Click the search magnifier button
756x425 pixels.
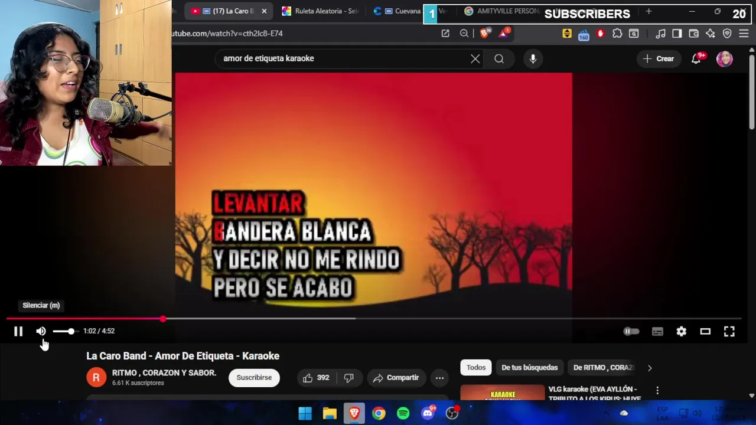pos(499,58)
